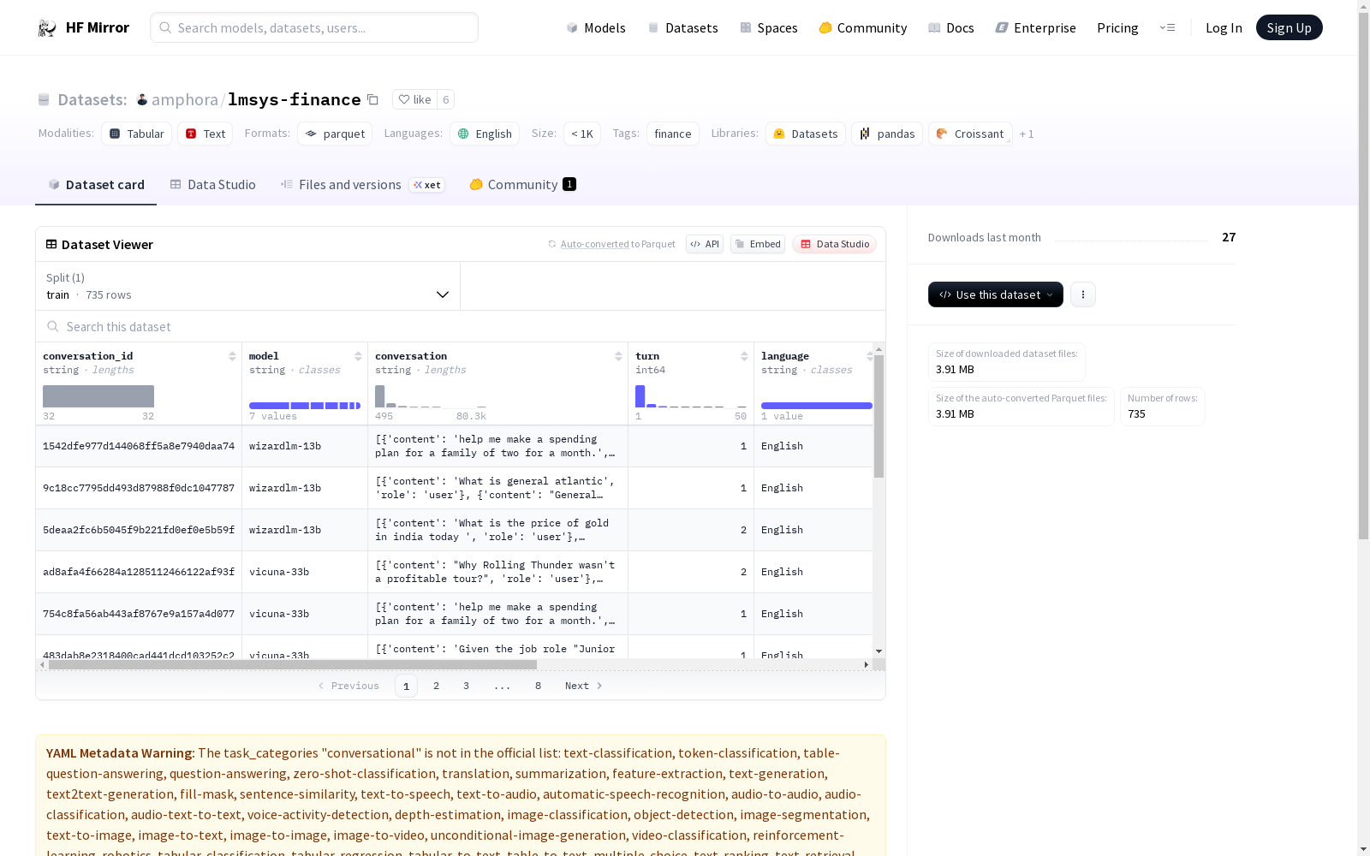Open the Community tab with 1 discussion
This screenshot has width=1370, height=856.
click(x=522, y=185)
